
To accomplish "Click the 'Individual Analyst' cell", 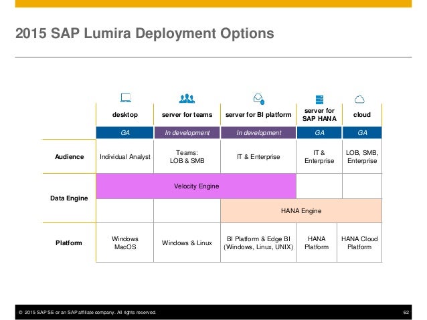I will pos(125,157).
